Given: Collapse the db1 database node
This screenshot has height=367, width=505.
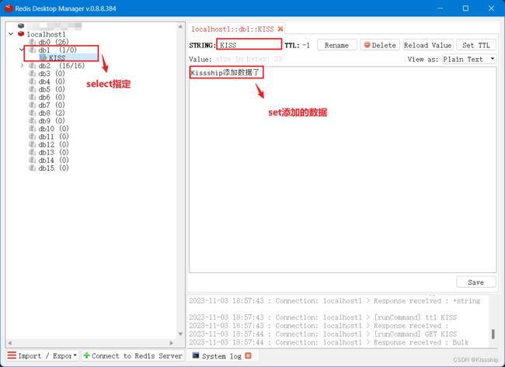Looking at the screenshot, I should click(x=22, y=50).
